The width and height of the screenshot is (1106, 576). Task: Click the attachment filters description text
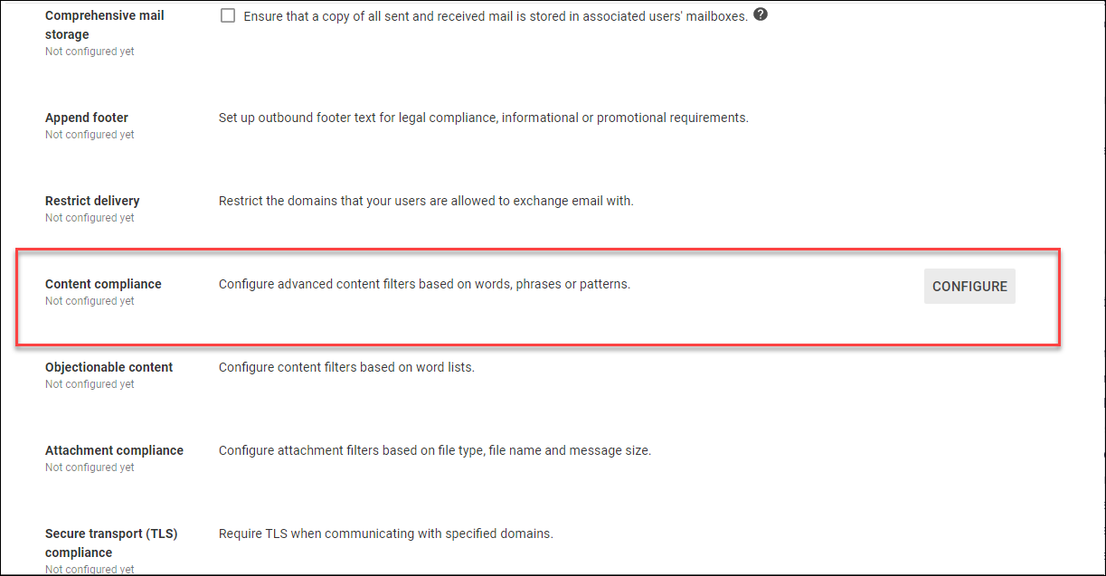[435, 450]
